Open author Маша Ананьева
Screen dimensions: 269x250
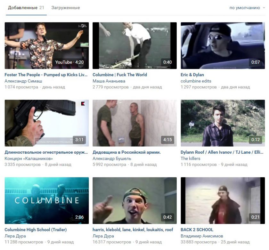[109, 81]
